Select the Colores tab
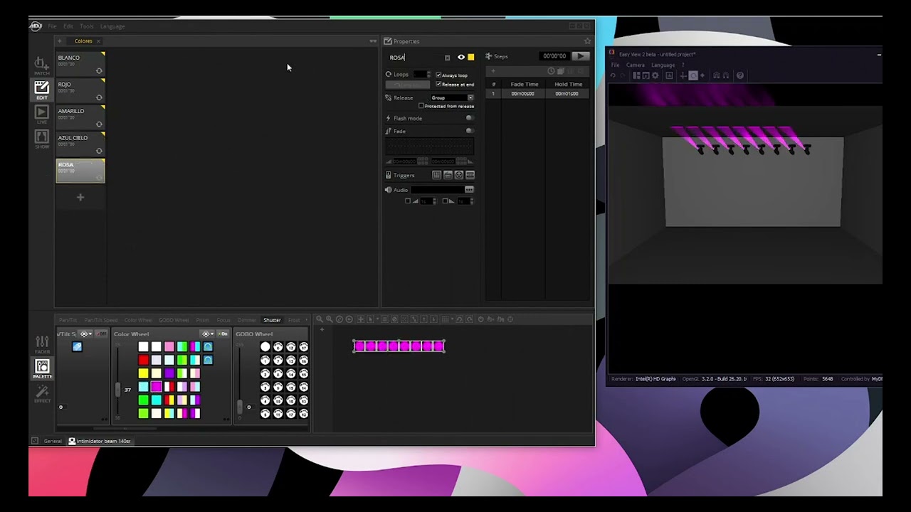The width and height of the screenshot is (911, 512). pyautogui.click(x=83, y=41)
